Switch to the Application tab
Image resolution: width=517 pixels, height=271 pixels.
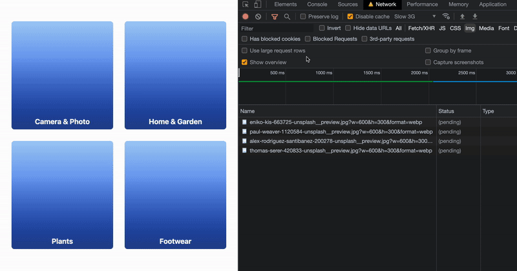tap(492, 5)
